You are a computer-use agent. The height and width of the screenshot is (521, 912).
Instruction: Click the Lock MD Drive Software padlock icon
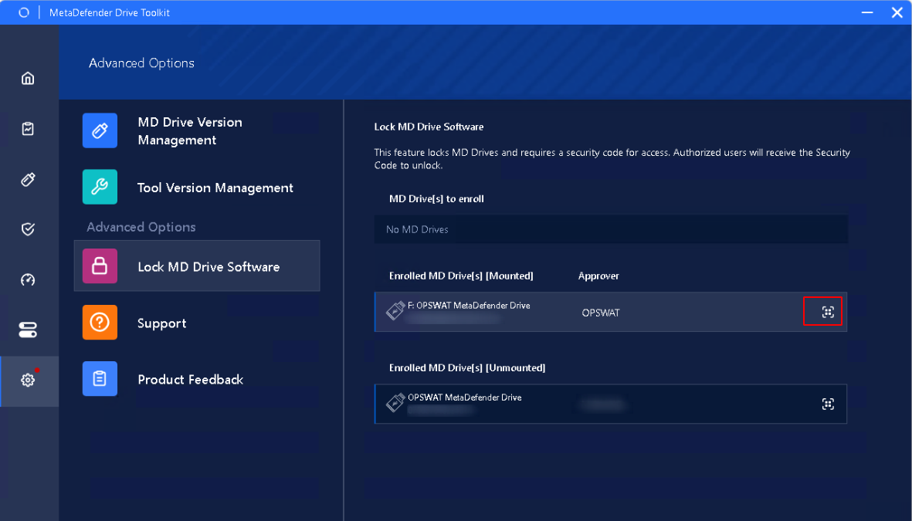coord(100,266)
